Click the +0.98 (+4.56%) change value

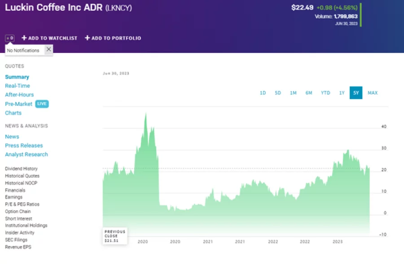tap(337, 8)
